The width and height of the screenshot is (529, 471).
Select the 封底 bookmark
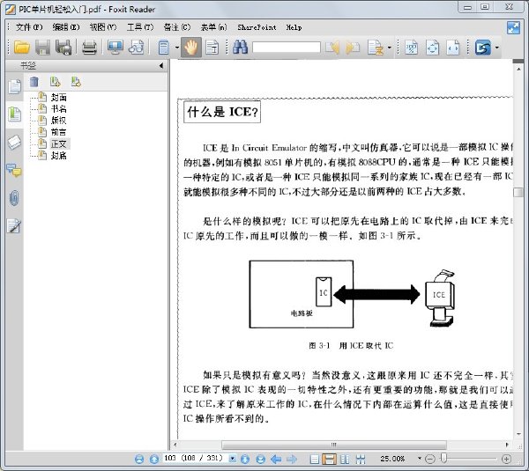59,155
